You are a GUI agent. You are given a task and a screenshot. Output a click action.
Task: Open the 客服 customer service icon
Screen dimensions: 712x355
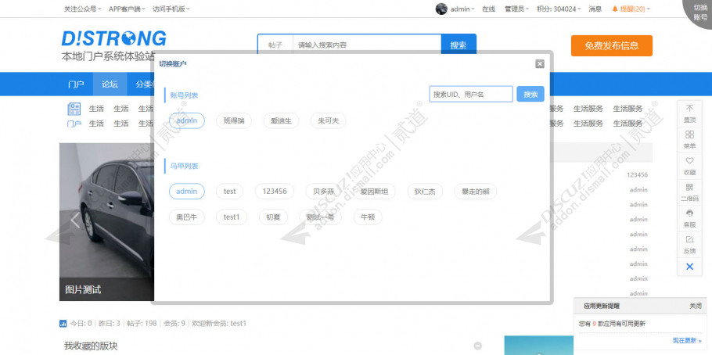tap(689, 217)
